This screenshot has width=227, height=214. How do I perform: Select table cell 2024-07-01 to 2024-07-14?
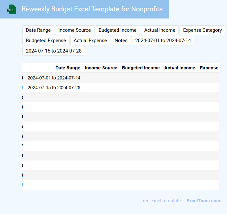coord(54,78)
